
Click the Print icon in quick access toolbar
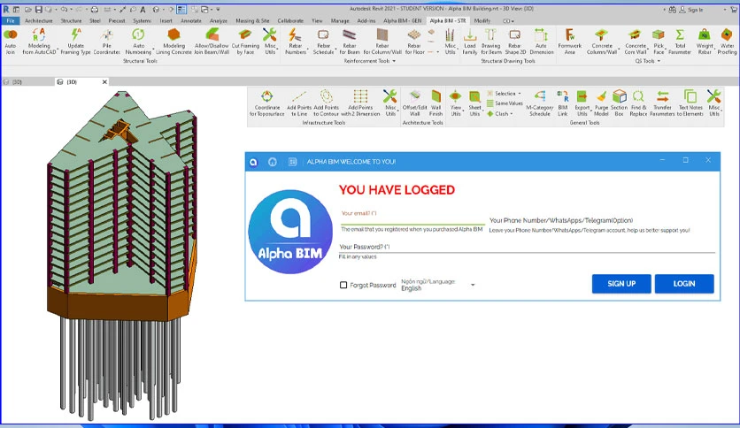[x=95, y=9]
